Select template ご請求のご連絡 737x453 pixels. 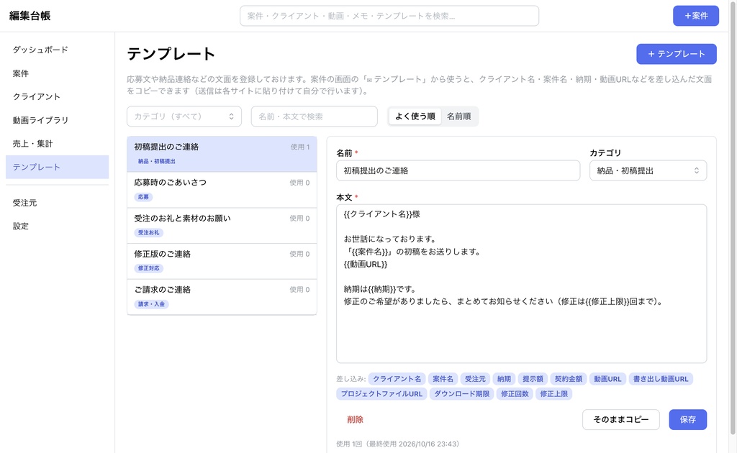[x=222, y=297]
